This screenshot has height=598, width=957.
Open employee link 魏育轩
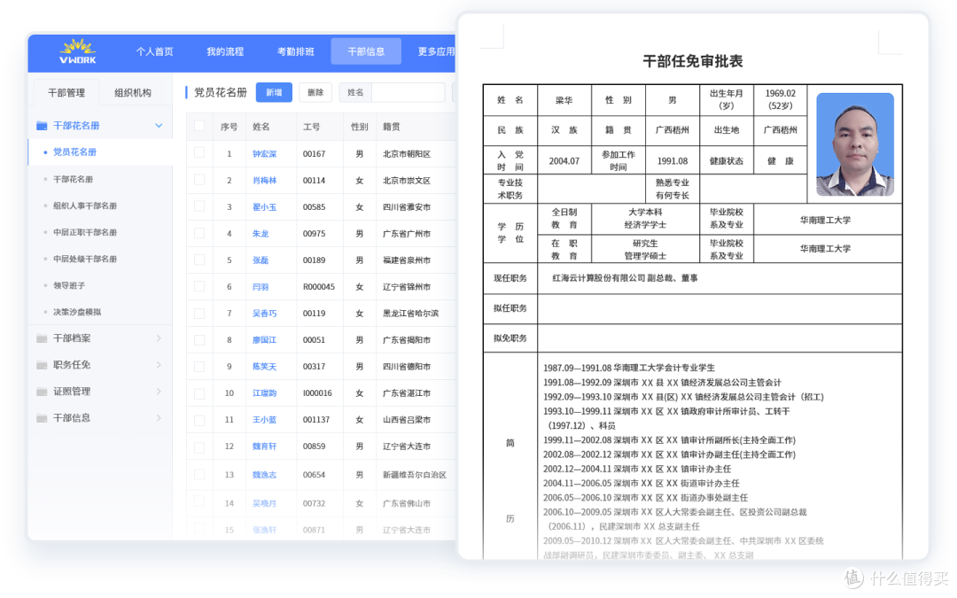(x=264, y=446)
